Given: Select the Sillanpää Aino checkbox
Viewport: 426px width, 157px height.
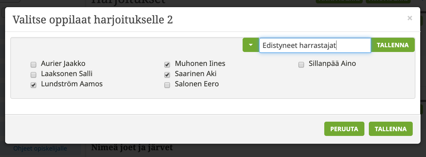Looking at the screenshot, I should tap(301, 64).
